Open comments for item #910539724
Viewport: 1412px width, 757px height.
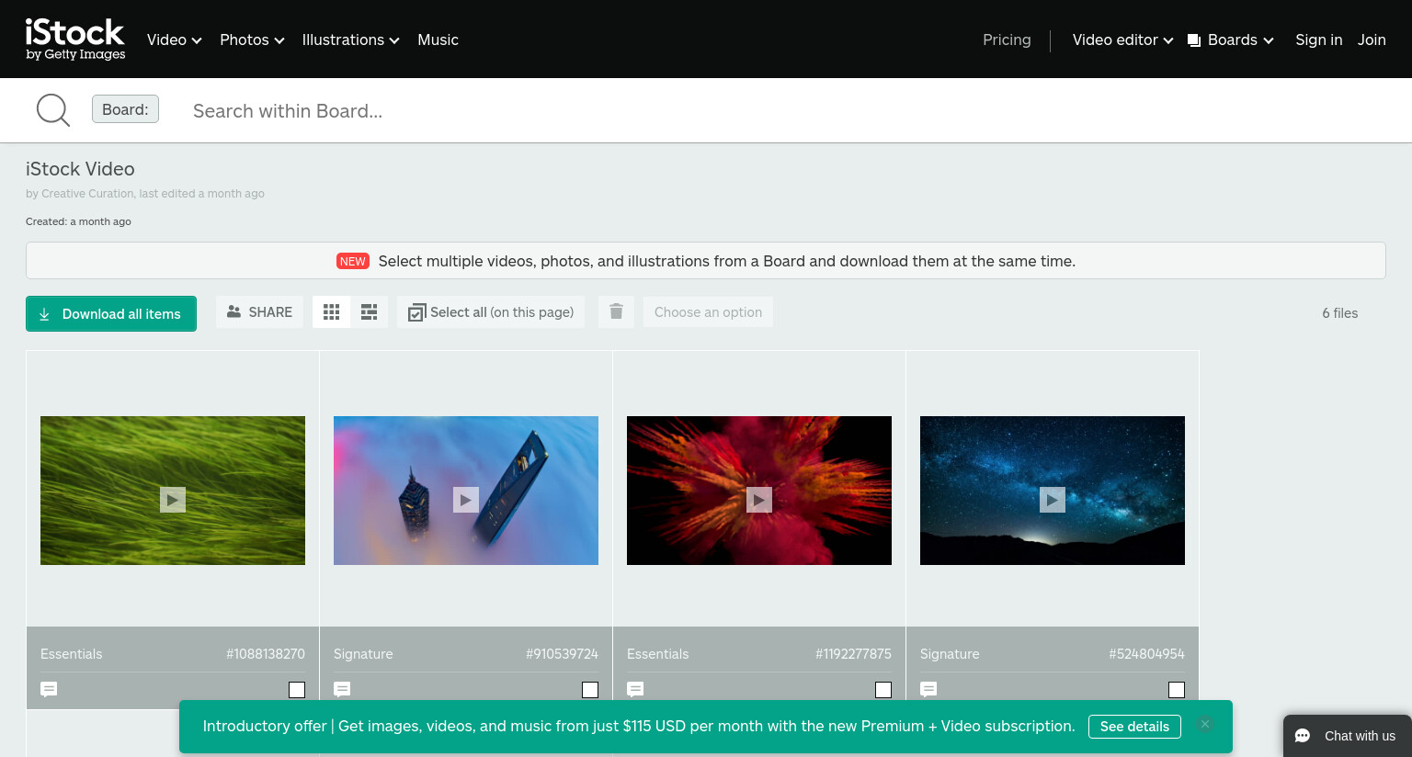point(342,689)
